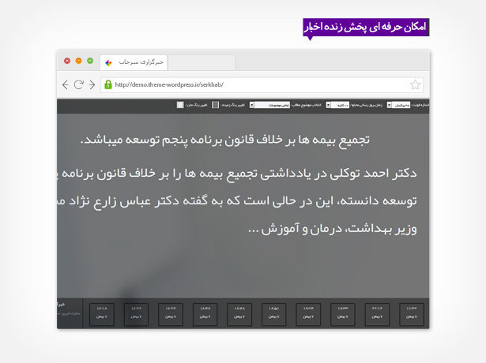486x363 pixels.
Task: Reload the page with the refresh icon
Action: pos(79,84)
